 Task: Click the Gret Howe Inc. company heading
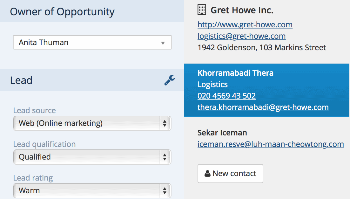[242, 10]
